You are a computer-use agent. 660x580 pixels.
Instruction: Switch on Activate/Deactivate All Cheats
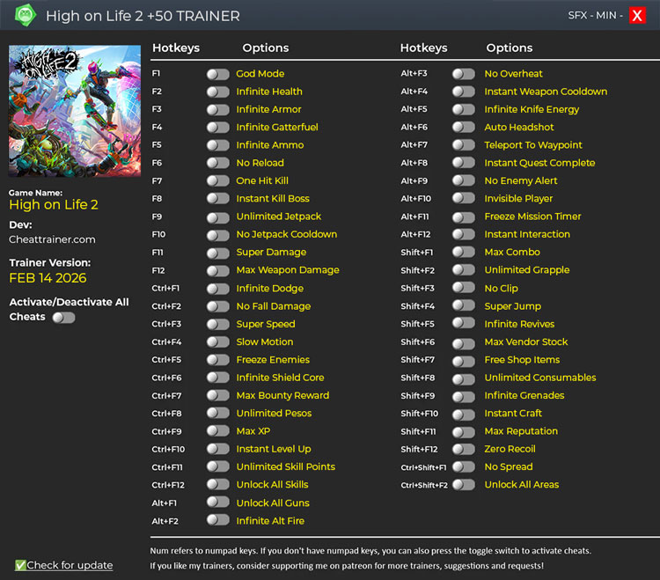pyautogui.click(x=63, y=317)
